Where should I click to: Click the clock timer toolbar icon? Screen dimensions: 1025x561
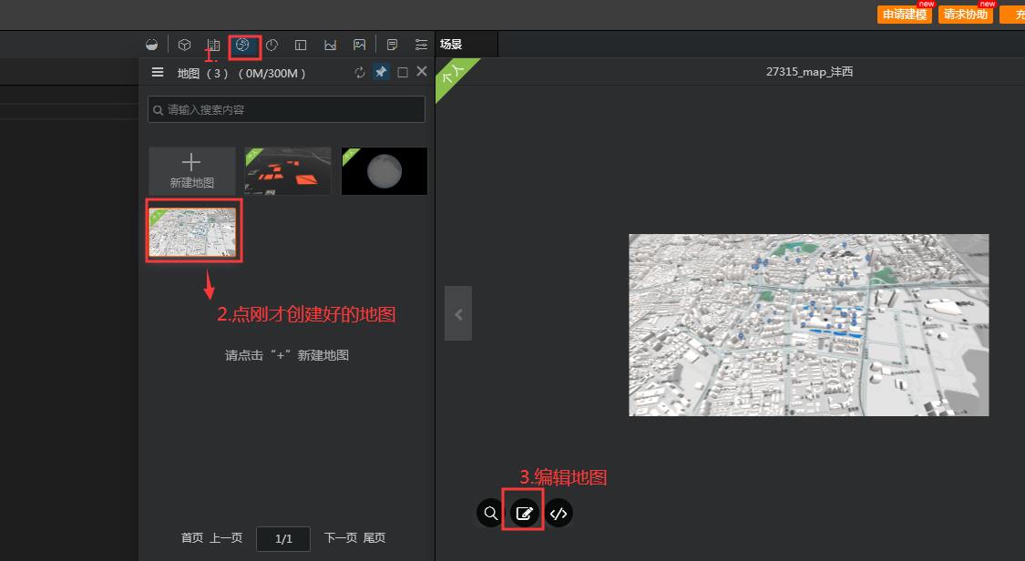tap(272, 44)
